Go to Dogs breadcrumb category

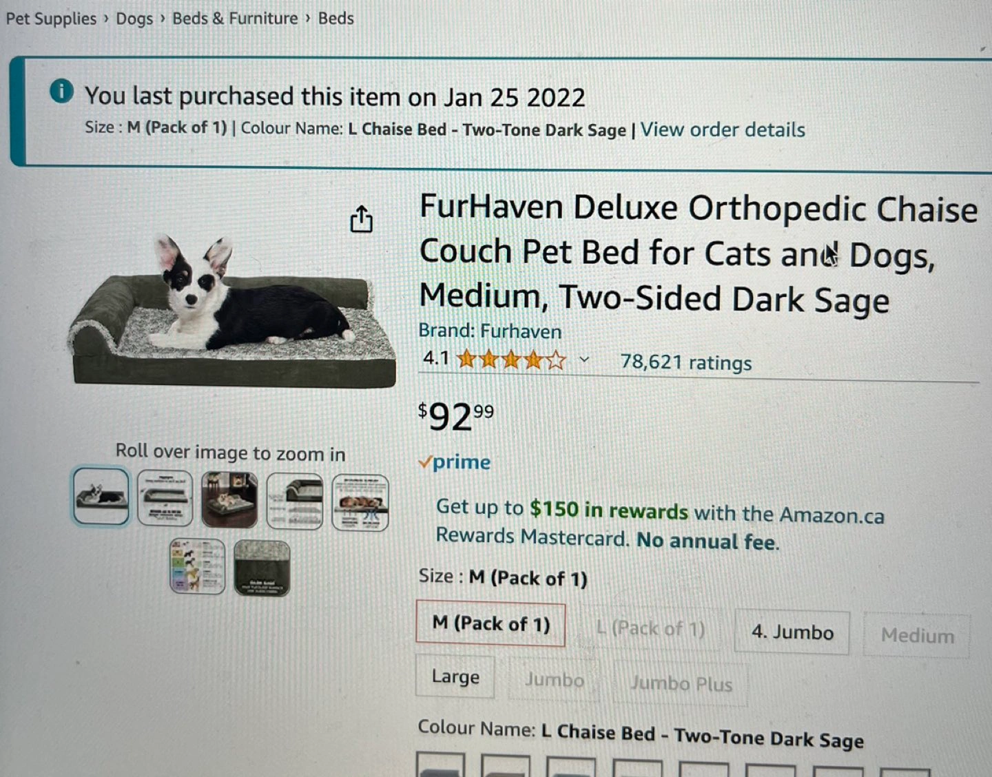134,19
